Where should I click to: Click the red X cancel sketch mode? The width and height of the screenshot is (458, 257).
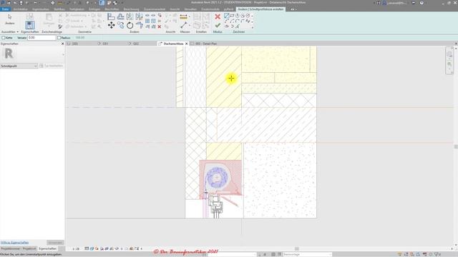click(x=218, y=16)
